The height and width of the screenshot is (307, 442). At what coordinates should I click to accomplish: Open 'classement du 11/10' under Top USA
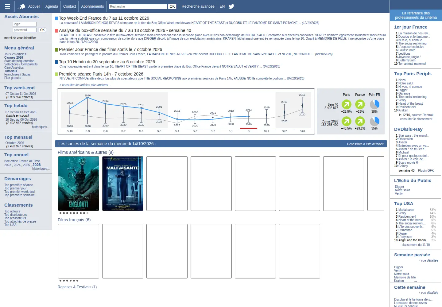pos(416,245)
